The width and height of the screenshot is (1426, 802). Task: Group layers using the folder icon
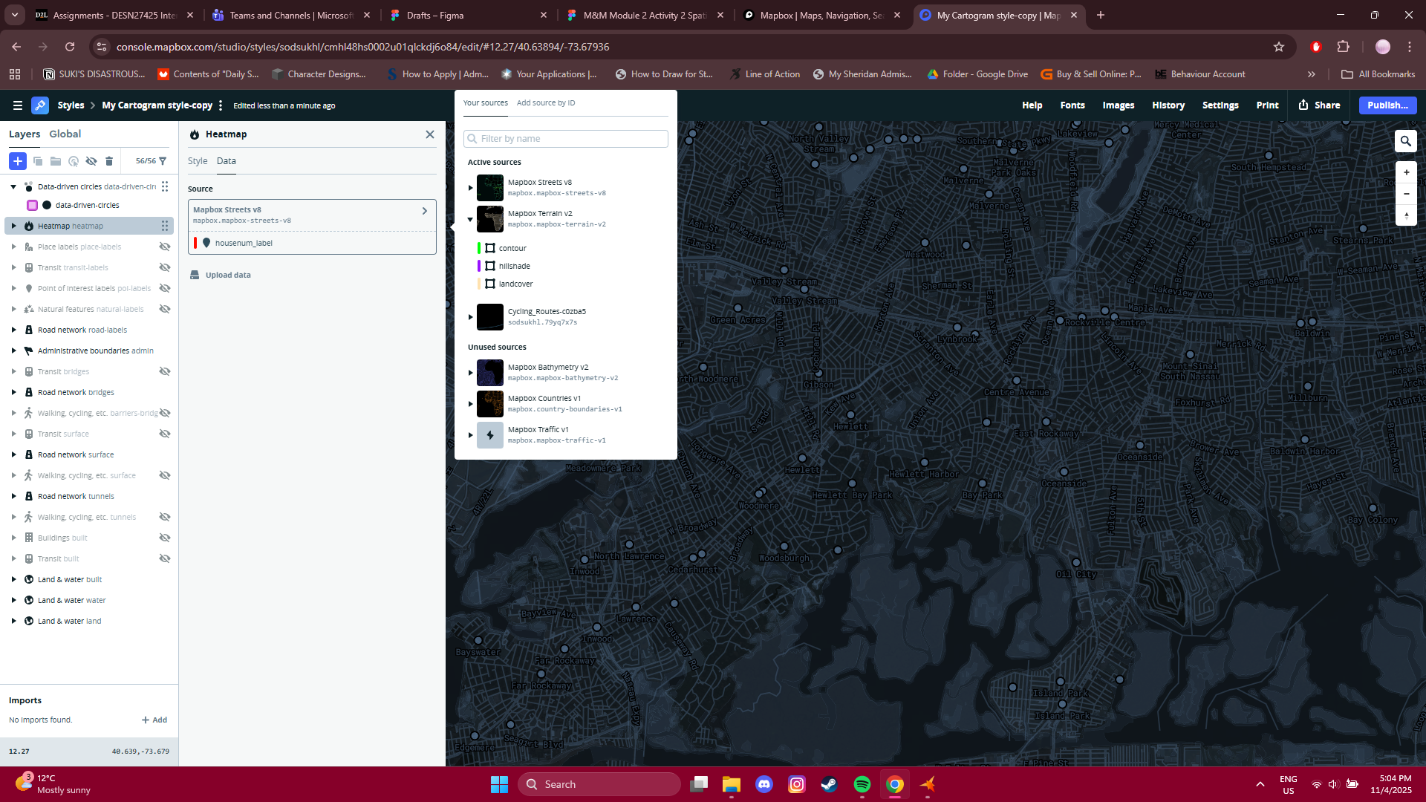pos(55,161)
